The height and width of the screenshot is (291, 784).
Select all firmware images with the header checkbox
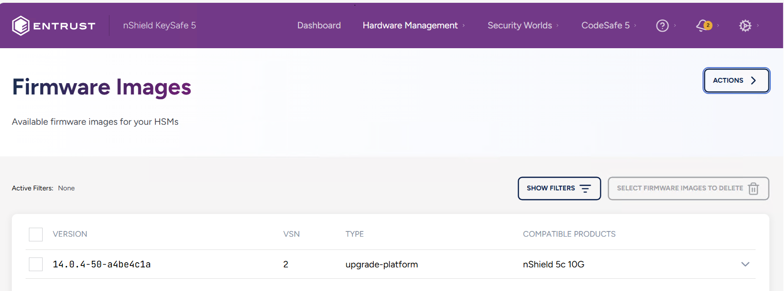[x=36, y=234]
